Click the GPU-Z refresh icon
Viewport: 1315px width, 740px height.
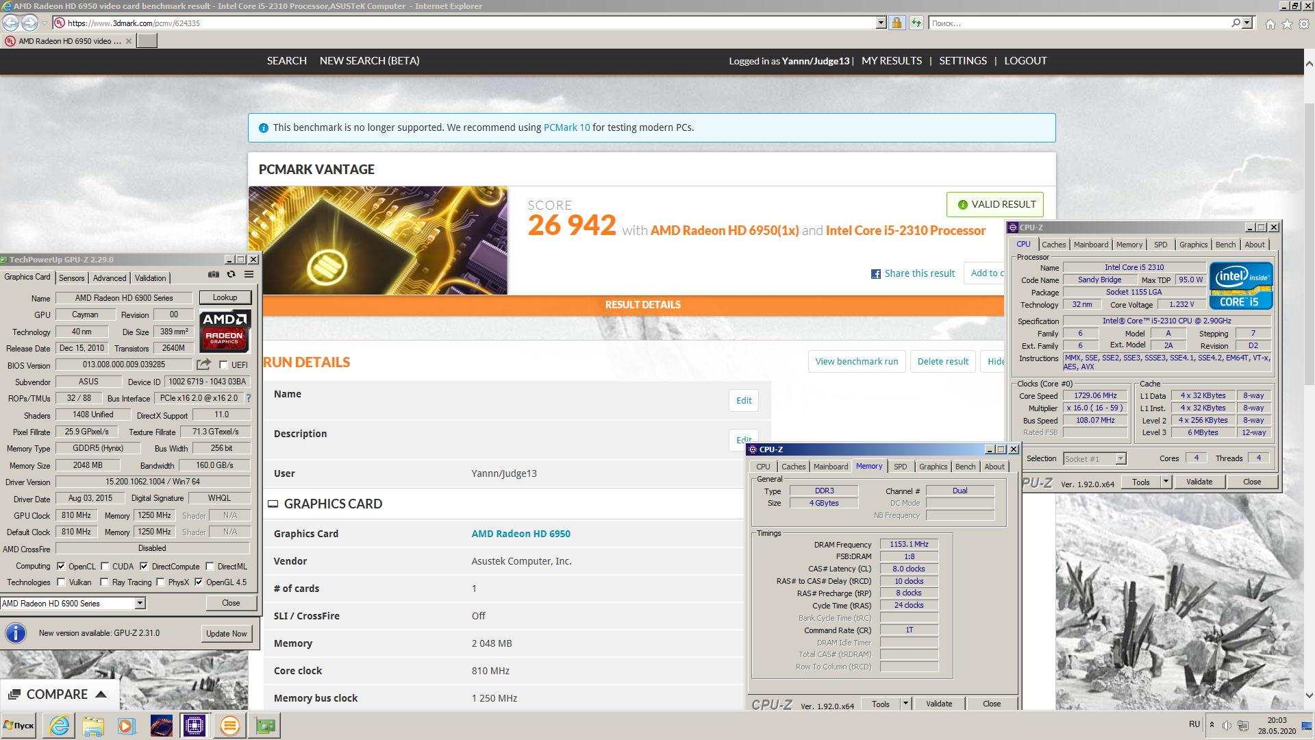[x=231, y=274]
